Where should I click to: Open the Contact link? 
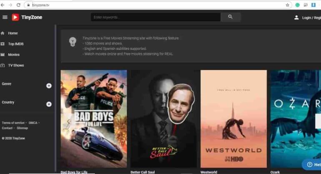pos(7,128)
